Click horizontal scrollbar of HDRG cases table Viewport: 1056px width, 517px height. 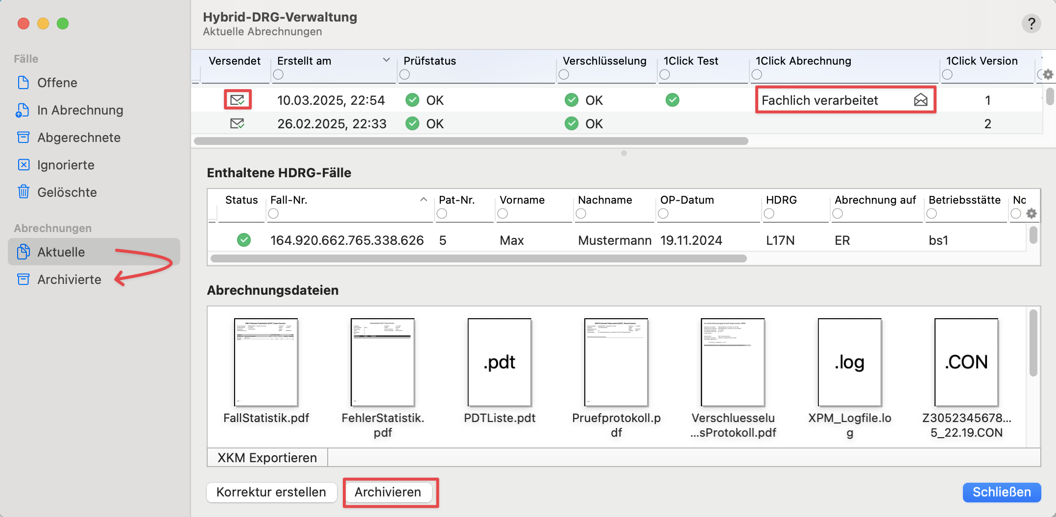(x=479, y=258)
